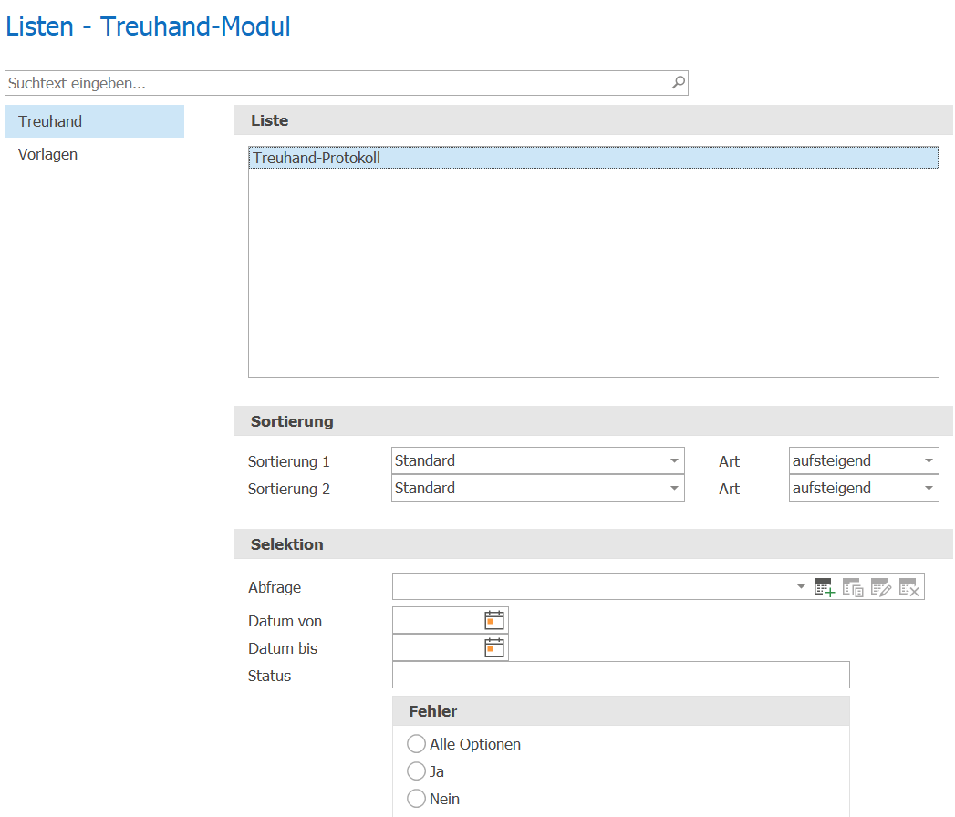The height and width of the screenshot is (817, 955).
Task: Click the Listen - Treuhand-Modul title
Action: coord(148,26)
